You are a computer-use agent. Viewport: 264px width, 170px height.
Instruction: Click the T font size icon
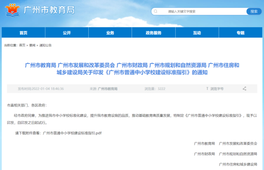pos(207,89)
